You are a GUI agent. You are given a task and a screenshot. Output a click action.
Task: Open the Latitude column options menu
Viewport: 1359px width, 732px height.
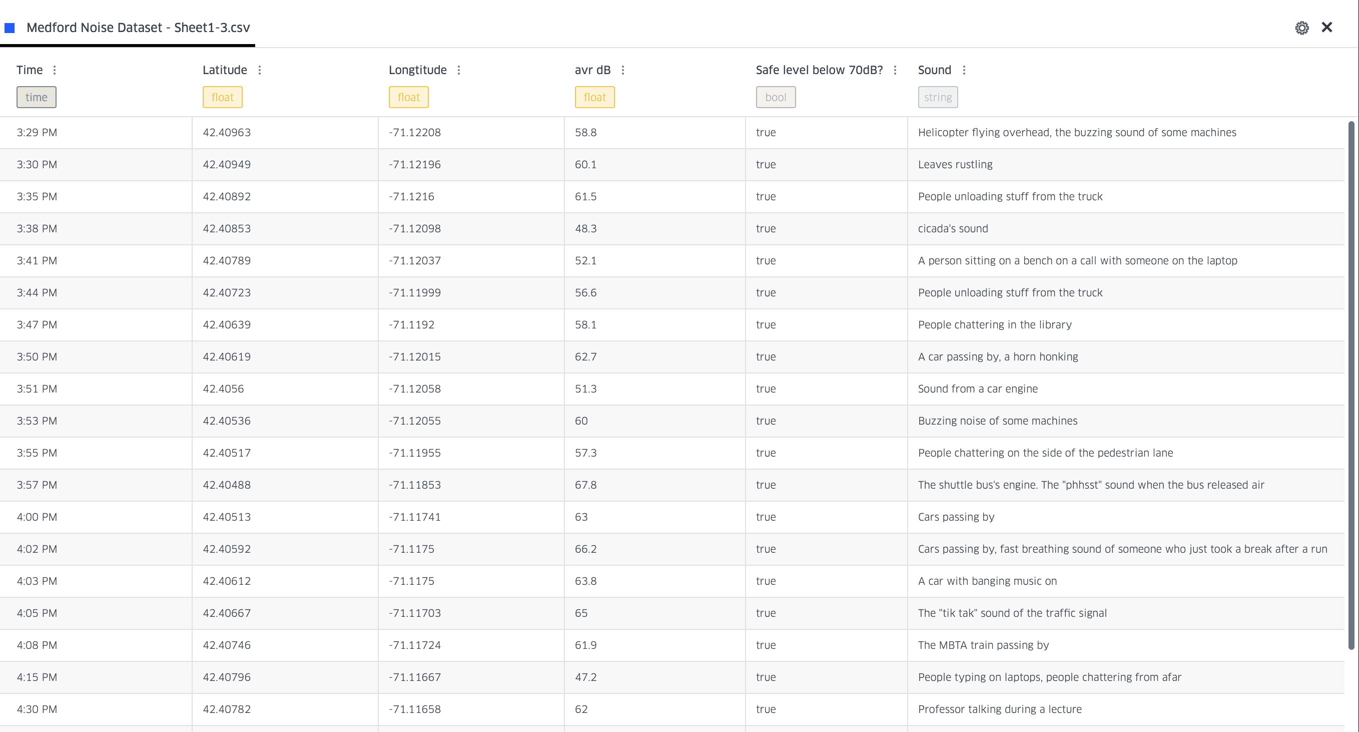click(x=260, y=70)
